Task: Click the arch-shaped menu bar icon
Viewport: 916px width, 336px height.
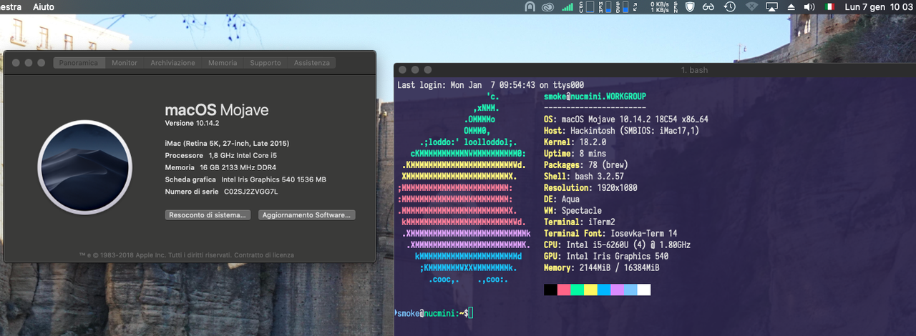Action: [x=530, y=6]
